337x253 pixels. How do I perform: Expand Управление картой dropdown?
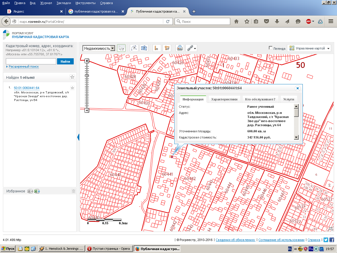[x=309, y=48]
